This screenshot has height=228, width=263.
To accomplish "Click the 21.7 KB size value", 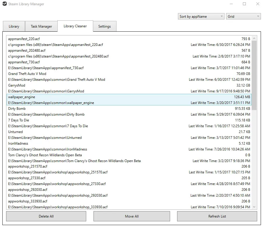I will coord(244,132).
